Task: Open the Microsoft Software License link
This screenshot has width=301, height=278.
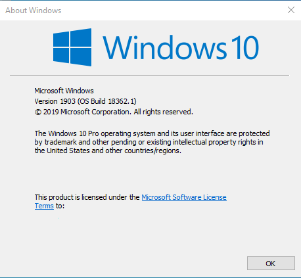Action: click(x=184, y=197)
